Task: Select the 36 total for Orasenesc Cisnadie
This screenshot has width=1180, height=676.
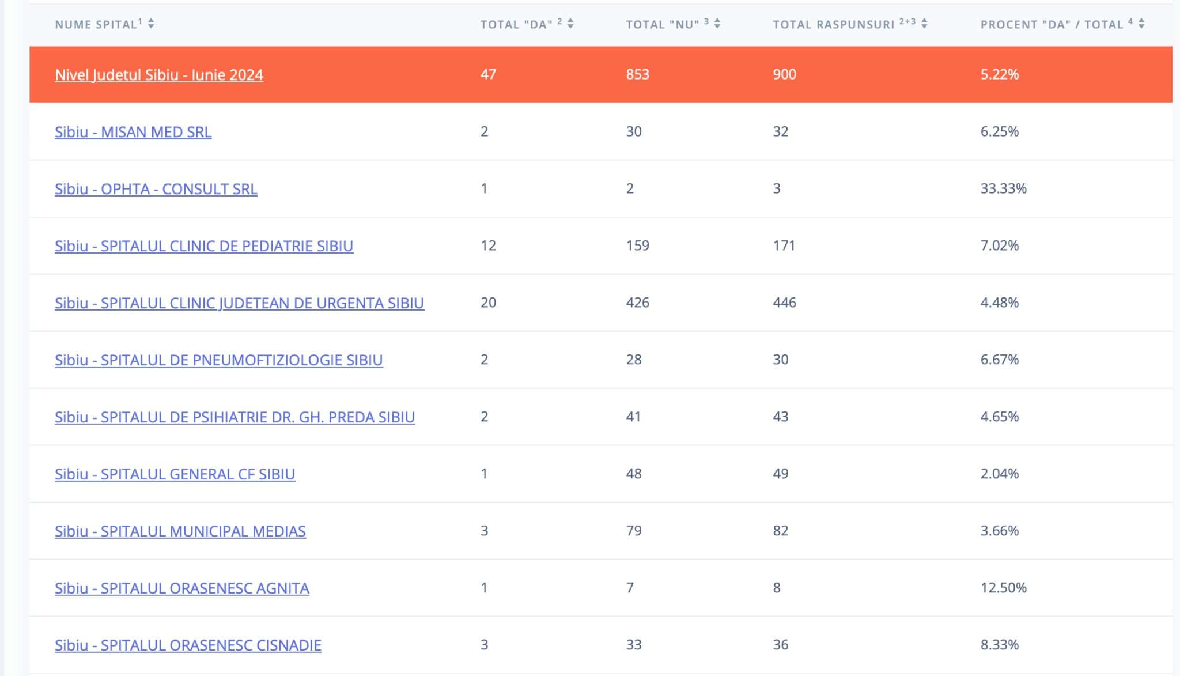Action: click(781, 645)
